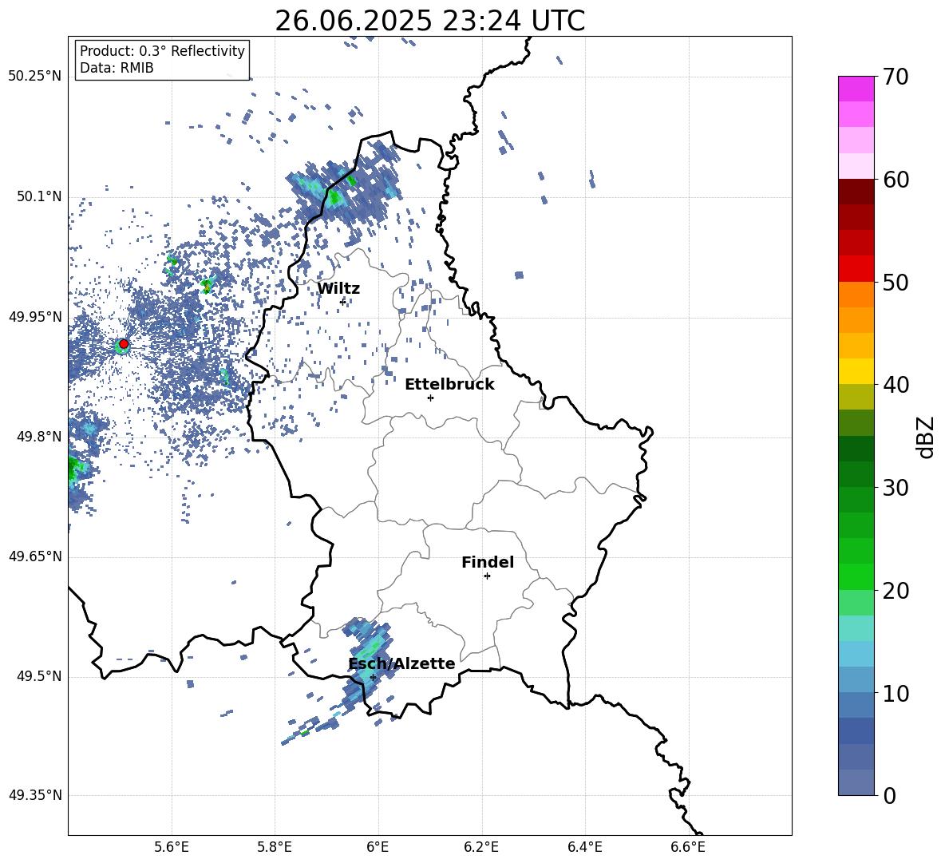Click the Ettelbruck station cross marker

pos(430,398)
